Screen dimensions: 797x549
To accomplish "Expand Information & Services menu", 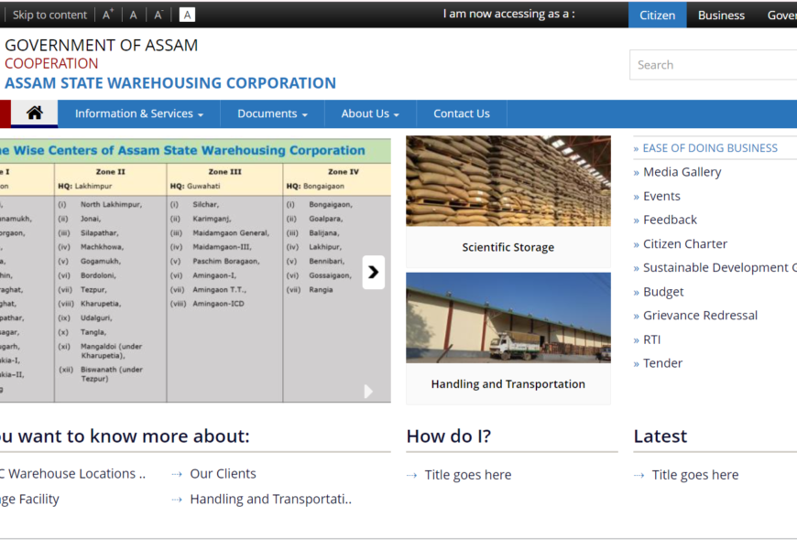I will click(x=138, y=113).
